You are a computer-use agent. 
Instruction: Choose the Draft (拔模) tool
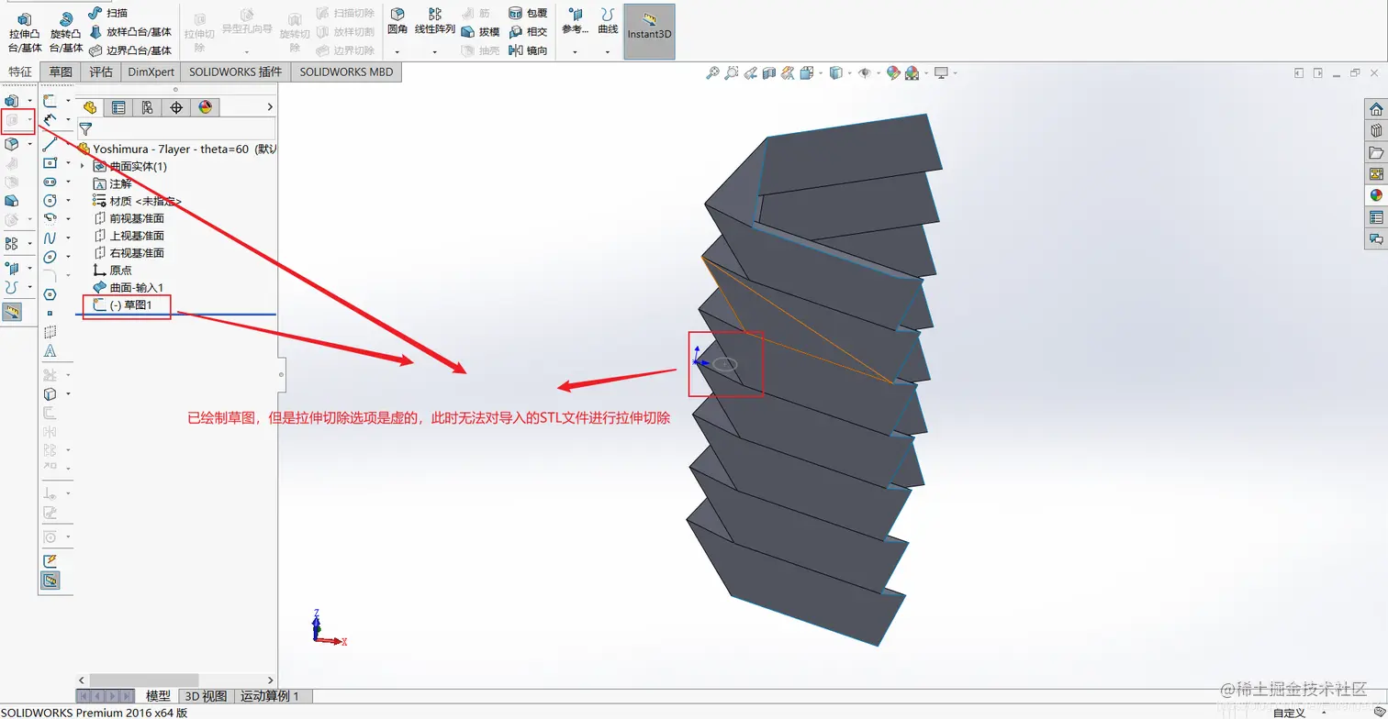click(x=480, y=32)
